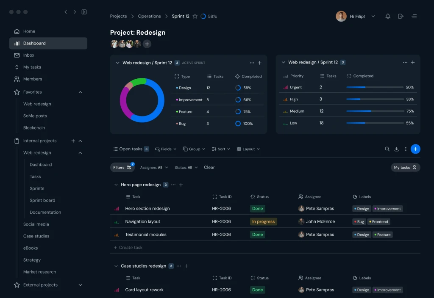Image resolution: width=434 pixels, height=298 pixels.
Task: Open the Fields dropdown
Action: [x=166, y=149]
